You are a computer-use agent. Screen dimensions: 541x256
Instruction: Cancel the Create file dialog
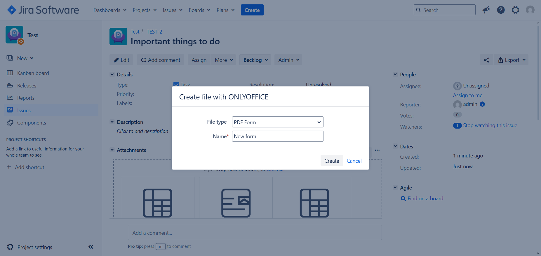pyautogui.click(x=354, y=161)
